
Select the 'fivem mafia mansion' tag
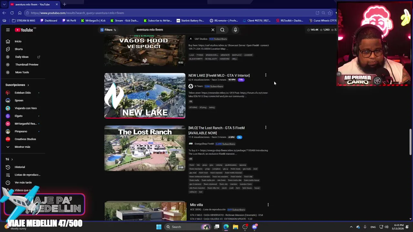pos(233,173)
